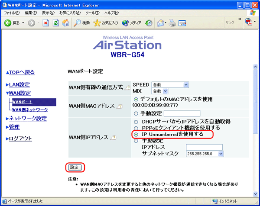Image resolution: width=260 pixels, height=206 pixels.
Task: Open the Mail envelope icon
Action: click(x=160, y=23)
